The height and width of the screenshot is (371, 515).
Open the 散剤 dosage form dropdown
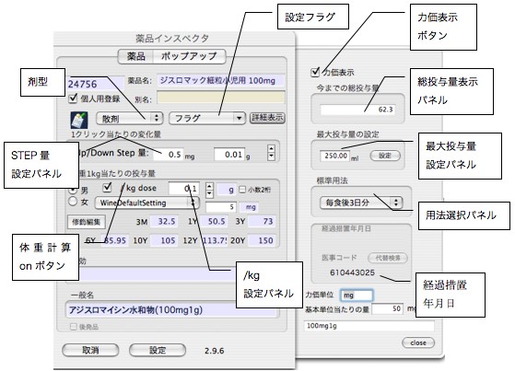(129, 118)
